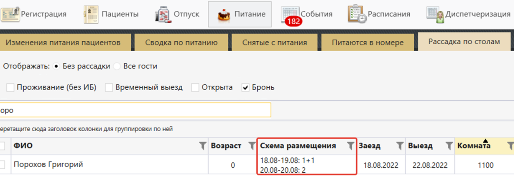The image size is (514, 193).
Task: Open the Регистрация module icon
Action: [10, 14]
